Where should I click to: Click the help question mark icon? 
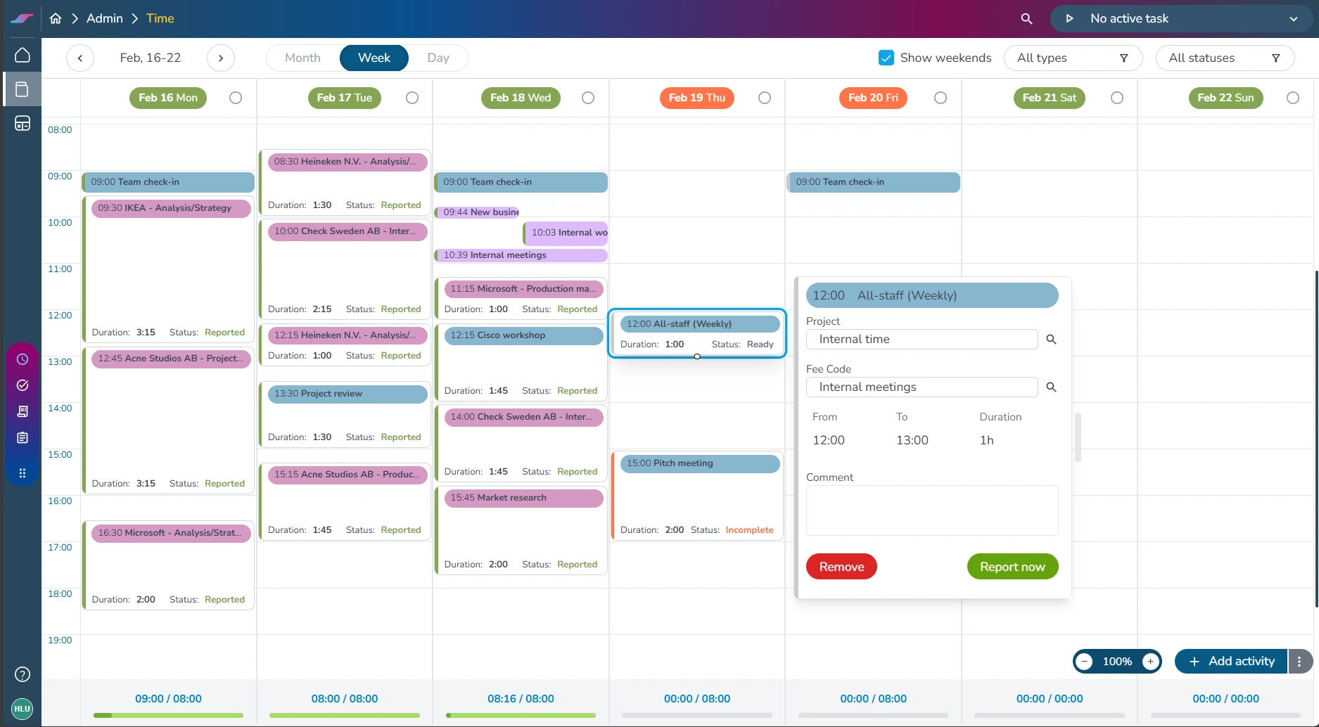23,674
